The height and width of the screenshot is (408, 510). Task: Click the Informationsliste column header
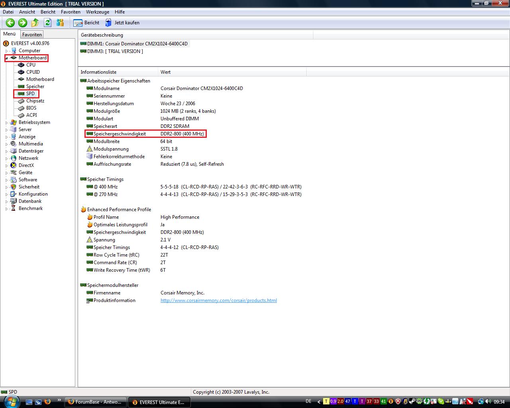[x=118, y=72]
